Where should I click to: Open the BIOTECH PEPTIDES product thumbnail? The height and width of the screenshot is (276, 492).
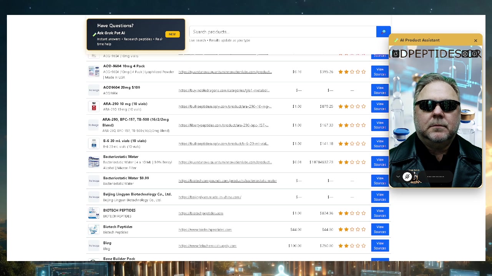click(x=94, y=213)
